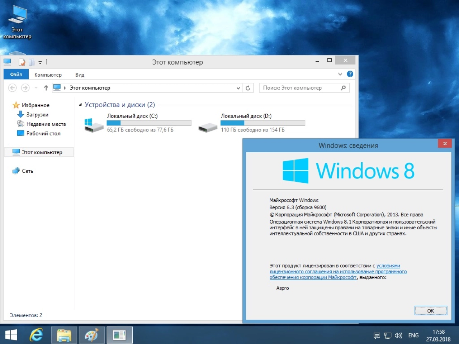Collapse the 'Устройства и диски' group
This screenshot has height=344, width=459.
pos(80,105)
